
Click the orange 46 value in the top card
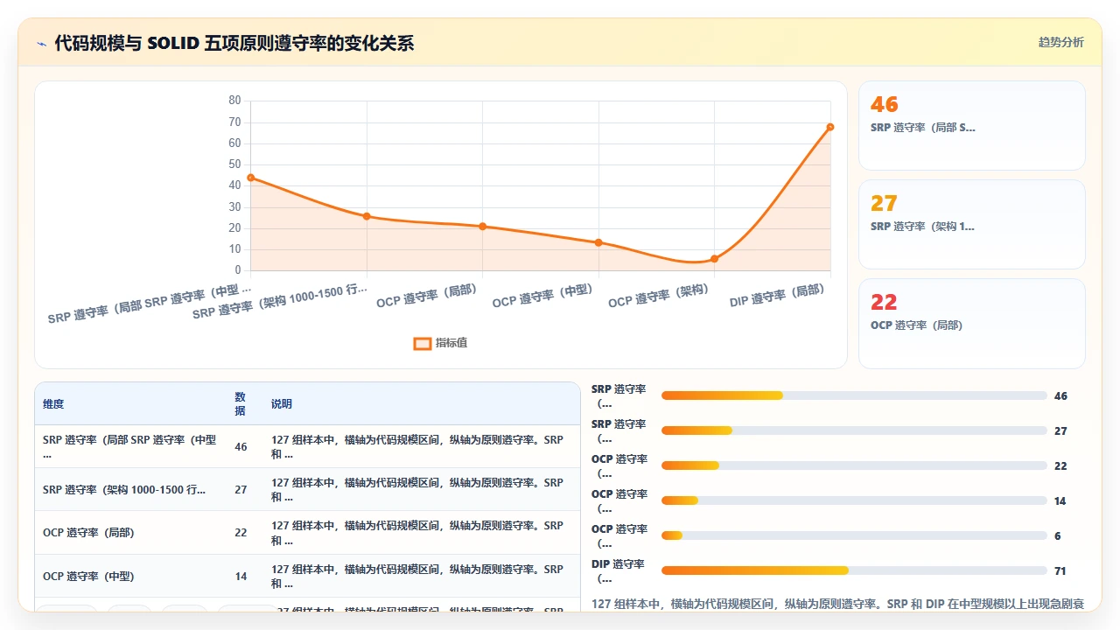[x=884, y=104]
